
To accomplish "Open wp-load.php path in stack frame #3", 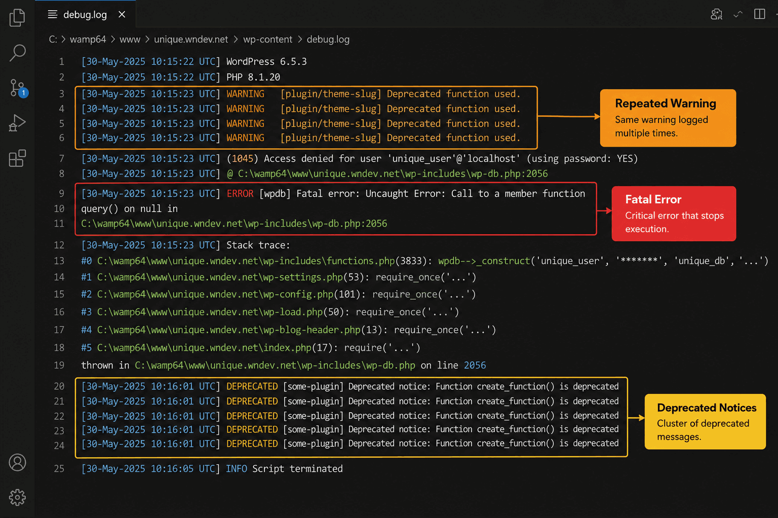I will [210, 312].
